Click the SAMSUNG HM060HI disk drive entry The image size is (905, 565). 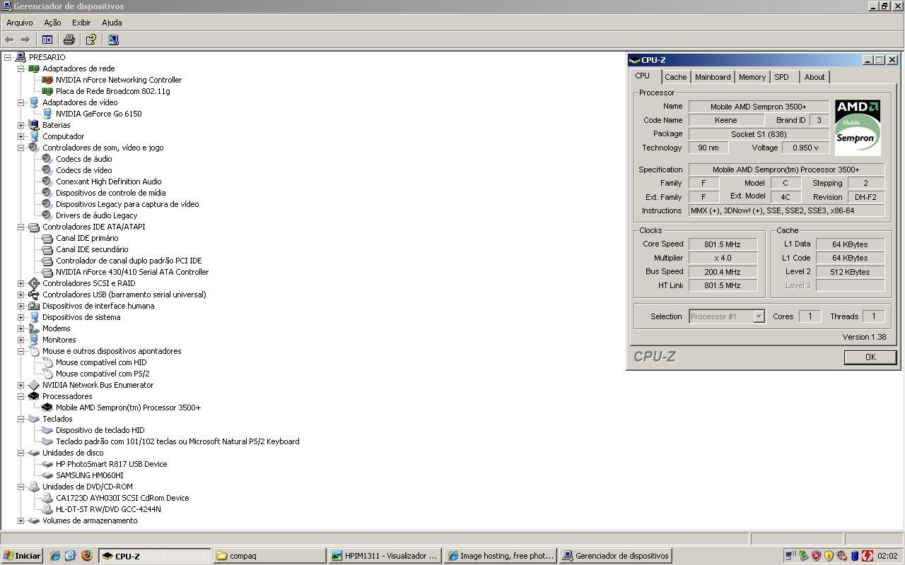(89, 475)
